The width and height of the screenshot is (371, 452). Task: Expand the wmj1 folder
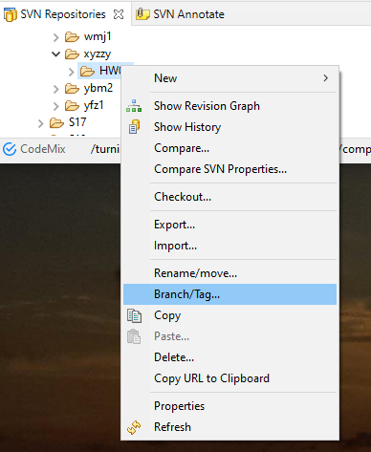click(56, 37)
